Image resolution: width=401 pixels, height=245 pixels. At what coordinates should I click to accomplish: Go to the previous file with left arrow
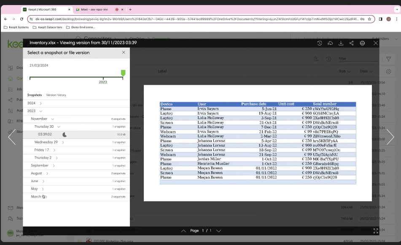point(11,137)
